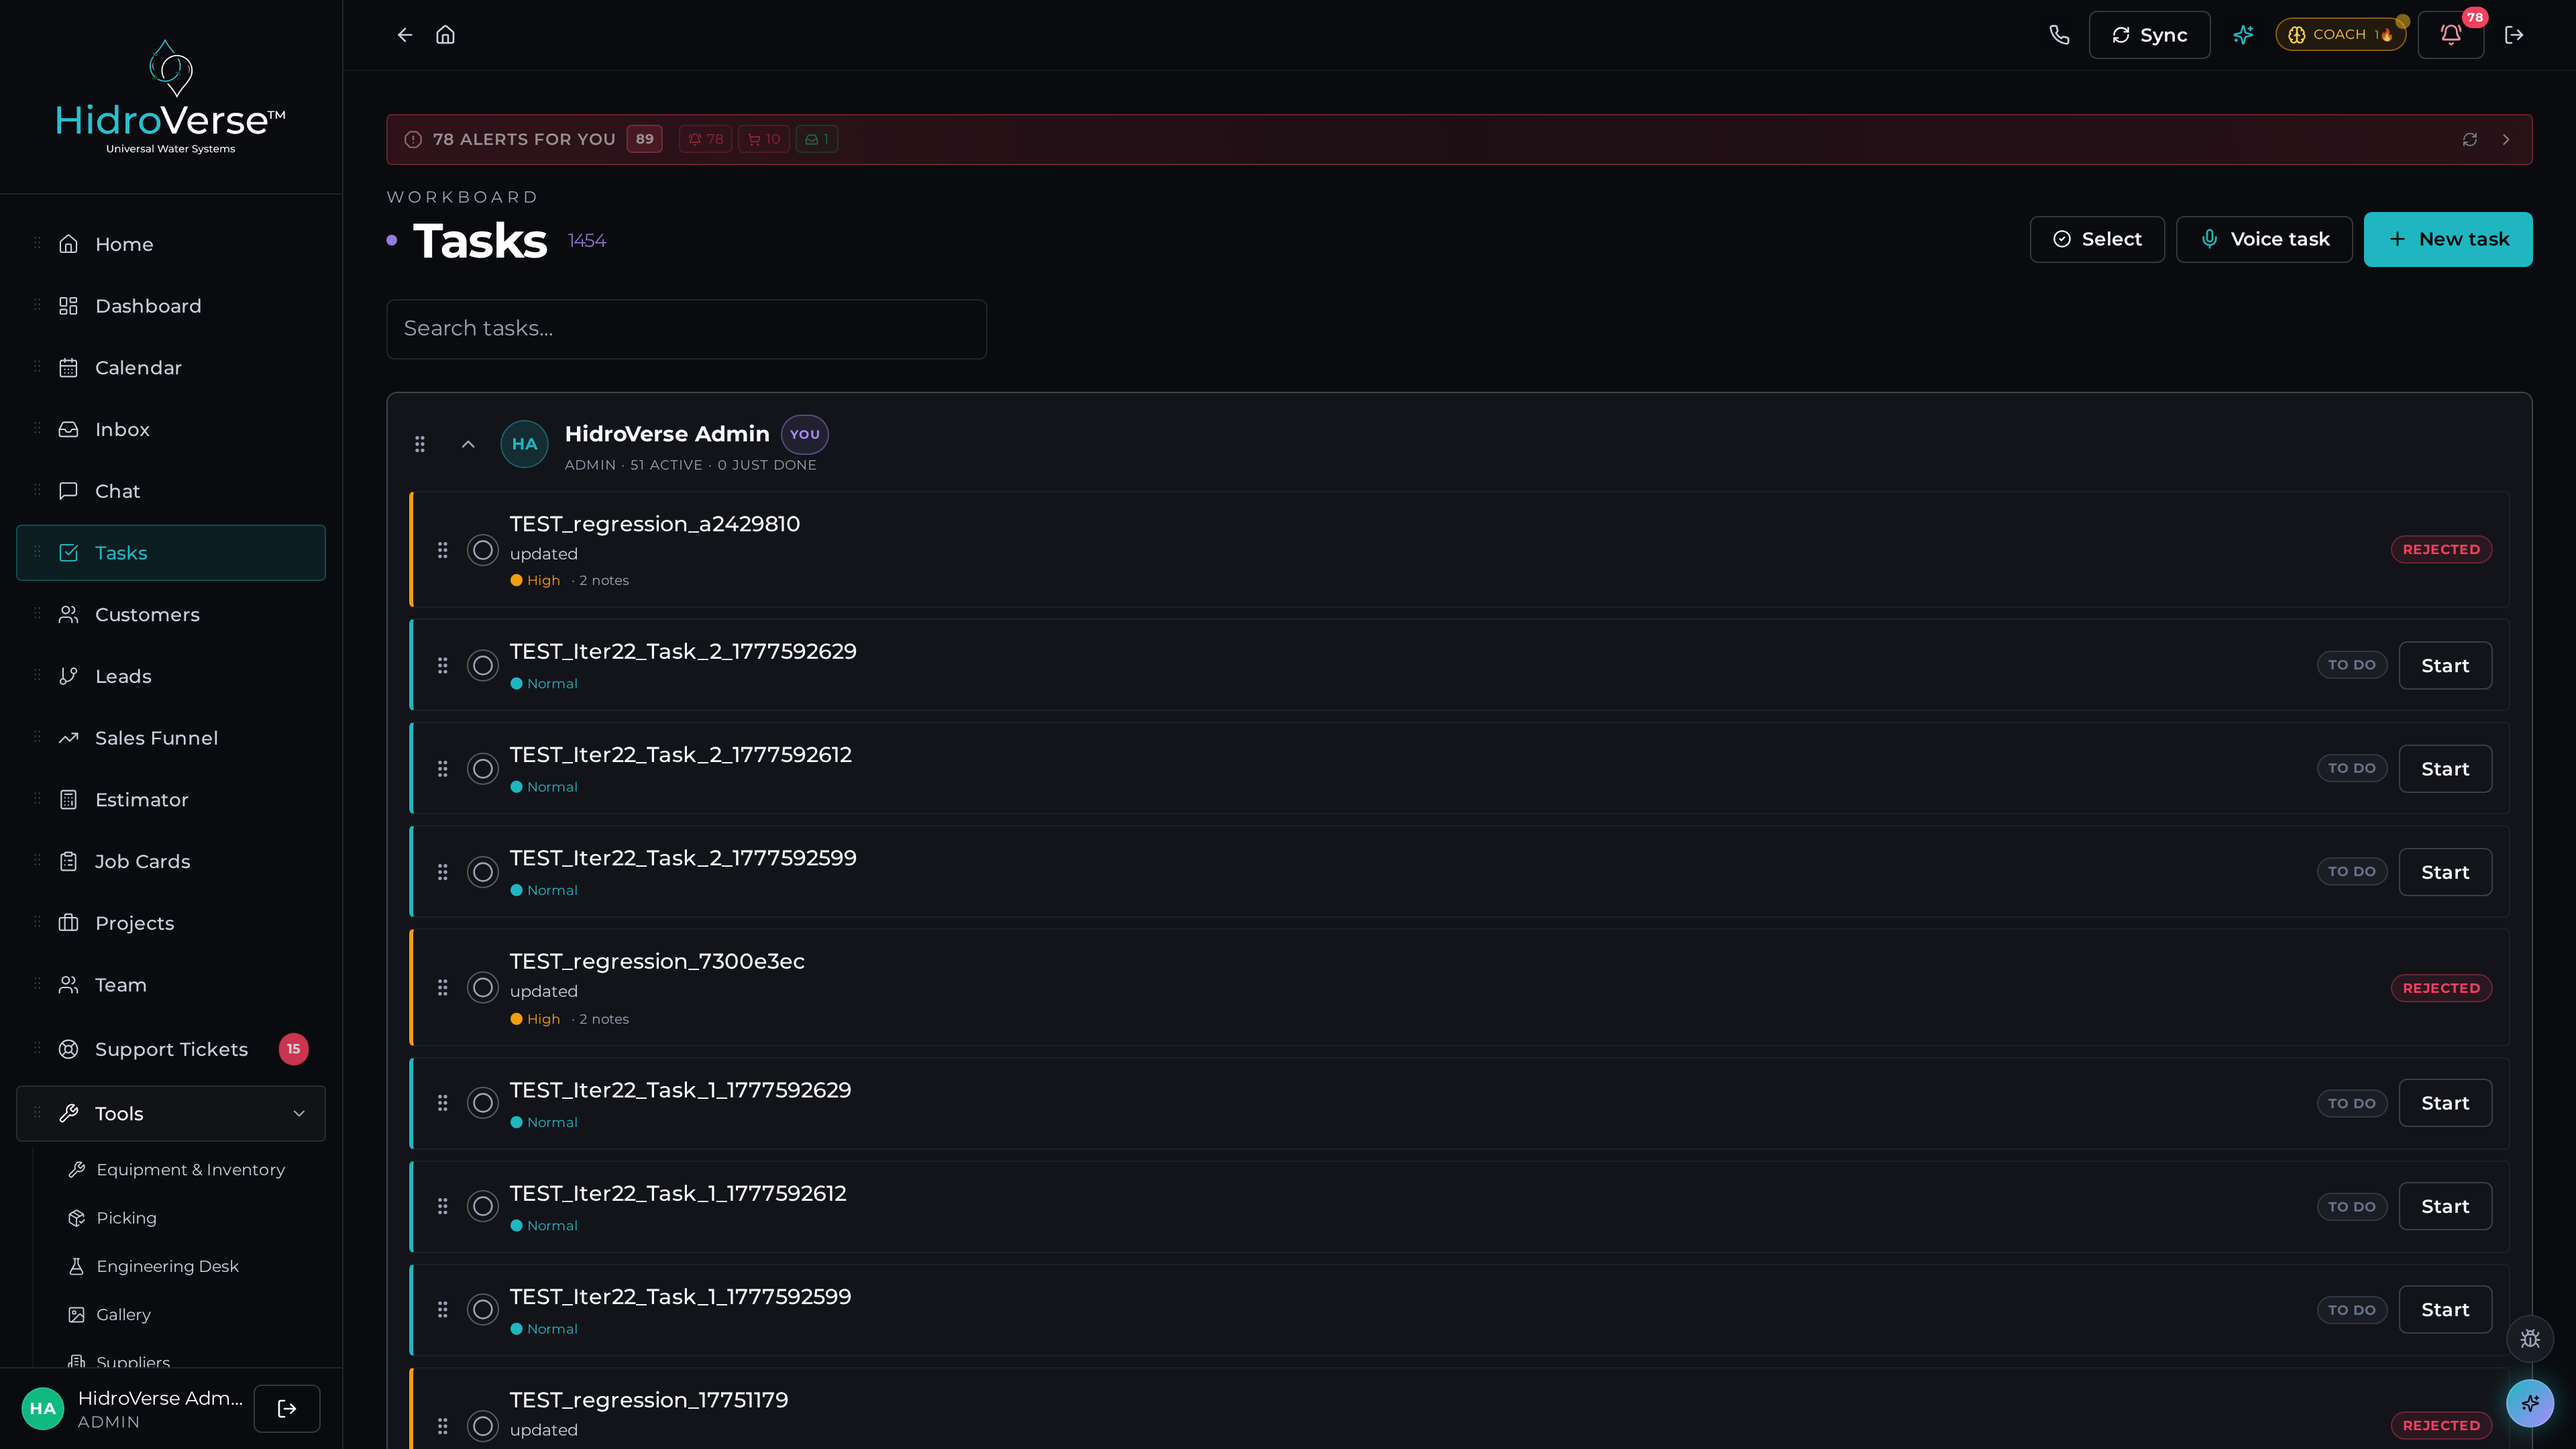Collapse the HidroVerse Admin task group
2576x1449 pixels.
(468, 444)
